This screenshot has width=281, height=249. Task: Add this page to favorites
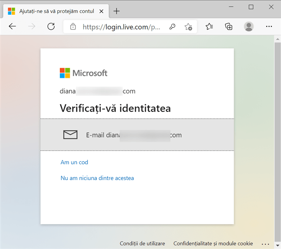pyautogui.click(x=188, y=27)
